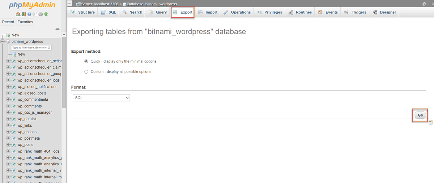
Task: Click the navigation tree scrollbar thumb
Action: pyautogui.click(x=64, y=73)
